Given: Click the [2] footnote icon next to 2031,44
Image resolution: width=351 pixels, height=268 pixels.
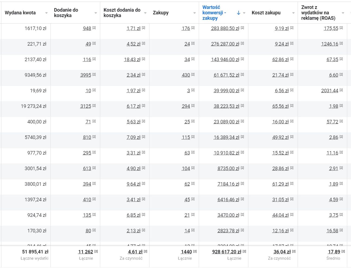Looking at the screenshot, I should tap(341, 90).
